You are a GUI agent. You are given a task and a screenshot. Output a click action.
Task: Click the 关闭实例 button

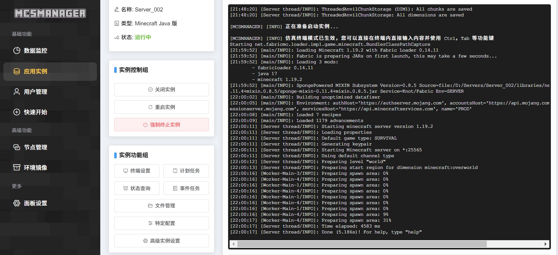(162, 90)
